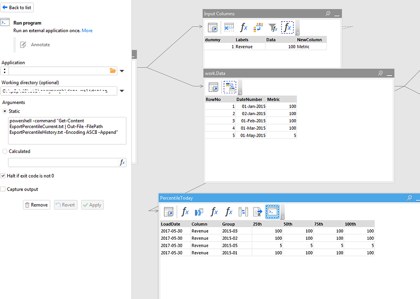
Task: Click the LoadDate column header
Action: pyautogui.click(x=175, y=224)
